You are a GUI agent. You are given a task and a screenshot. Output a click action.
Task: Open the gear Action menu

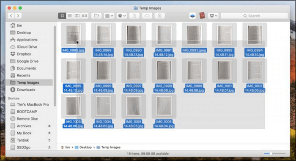(122, 16)
